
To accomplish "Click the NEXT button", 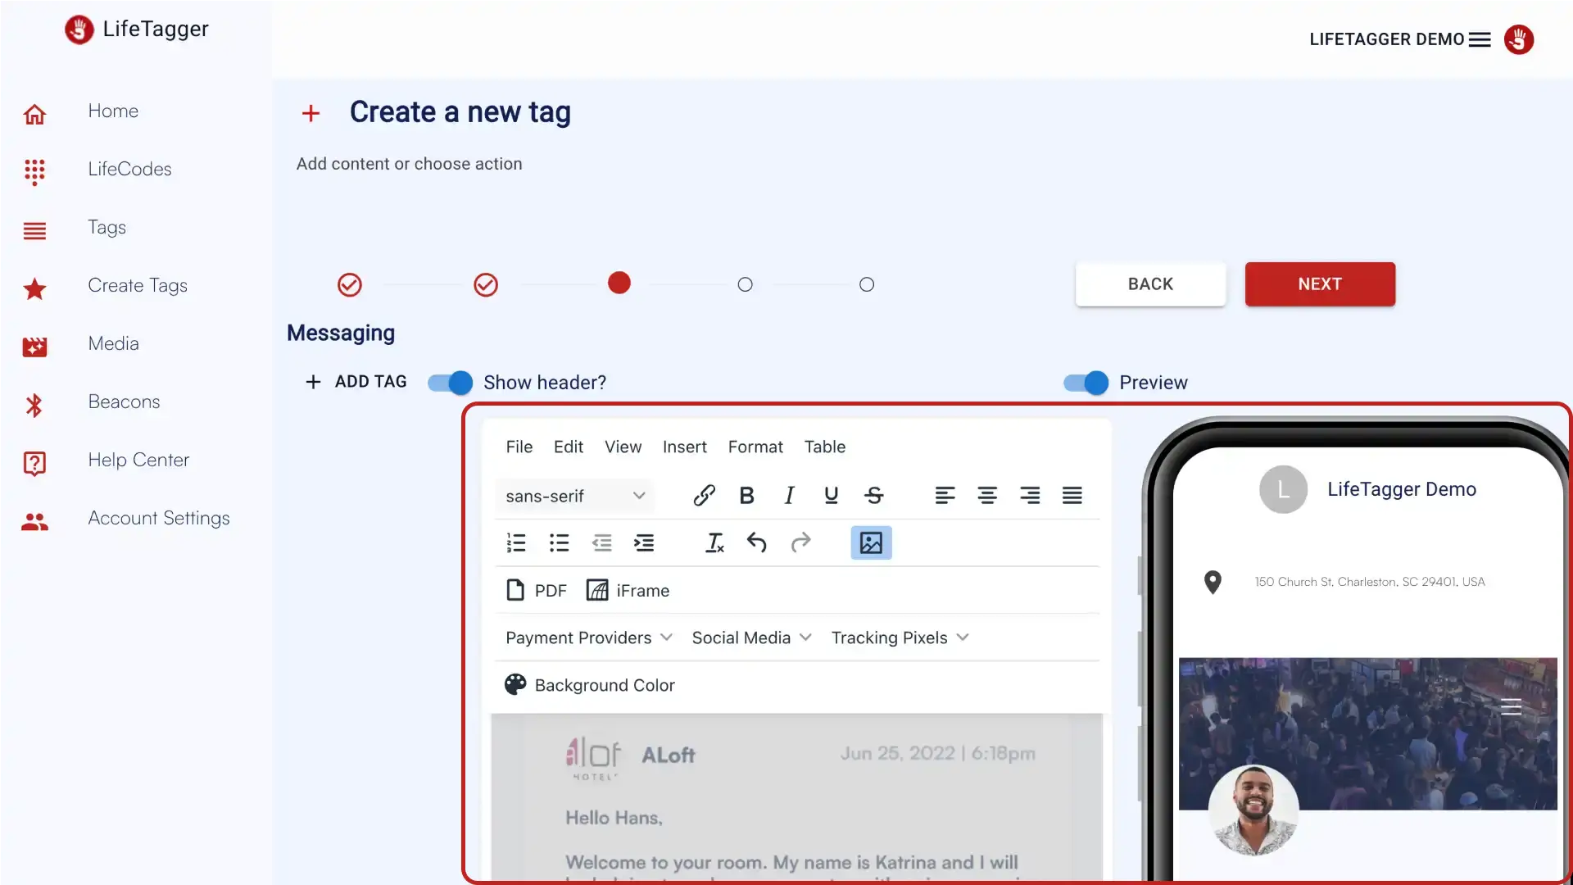I will (1320, 284).
